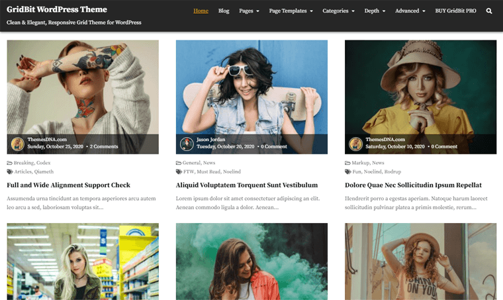The image size is (503, 300).
Task: Click the FTW tag link
Action: coord(189,172)
